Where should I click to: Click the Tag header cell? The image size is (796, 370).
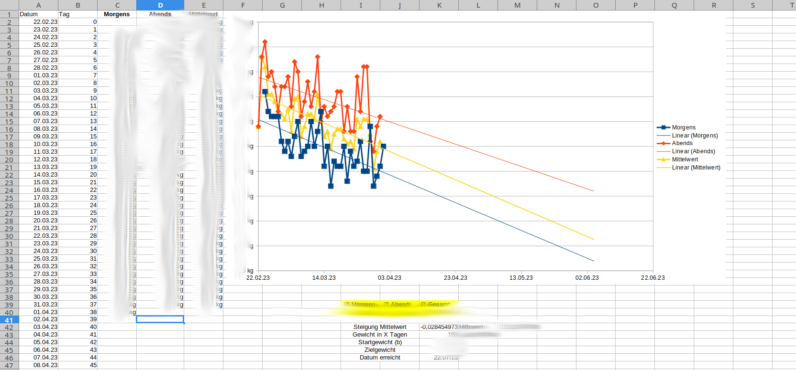pyautogui.click(x=77, y=14)
